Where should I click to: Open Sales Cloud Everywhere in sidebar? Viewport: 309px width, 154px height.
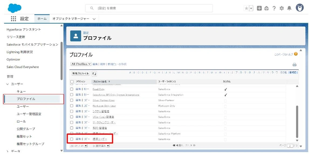[23, 67]
